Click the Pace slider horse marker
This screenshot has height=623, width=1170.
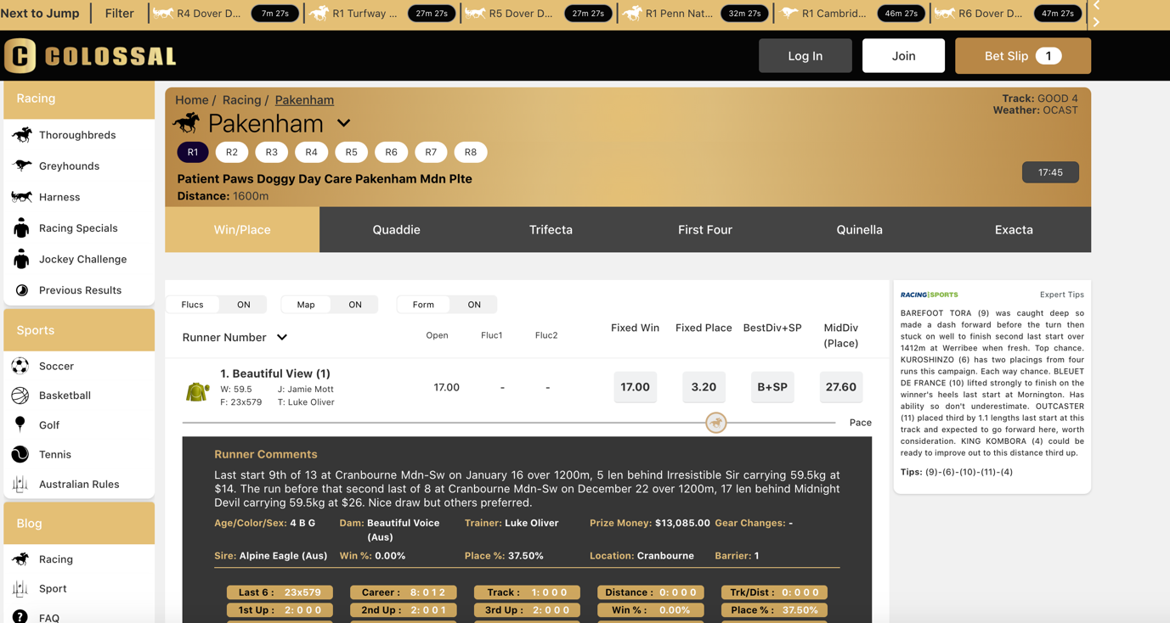point(716,423)
